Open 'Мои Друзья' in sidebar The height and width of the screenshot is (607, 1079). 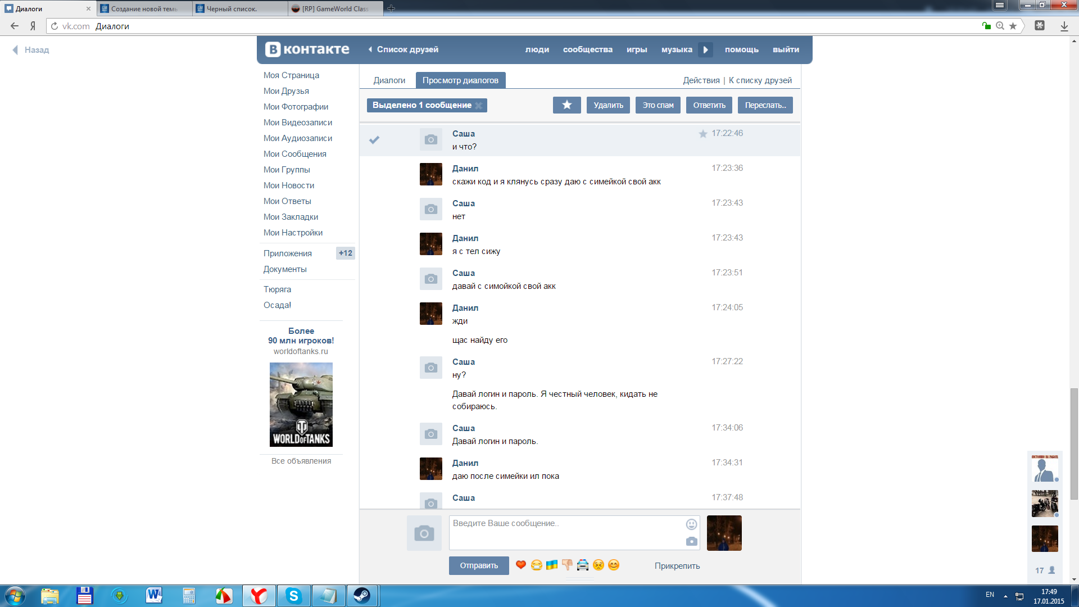[x=286, y=91]
